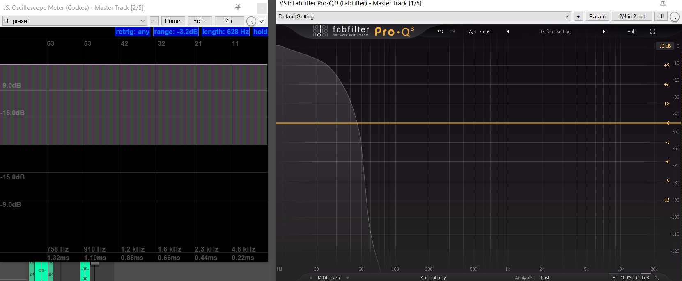Click the 2.3 kHz label in oscilloscope

point(207,249)
